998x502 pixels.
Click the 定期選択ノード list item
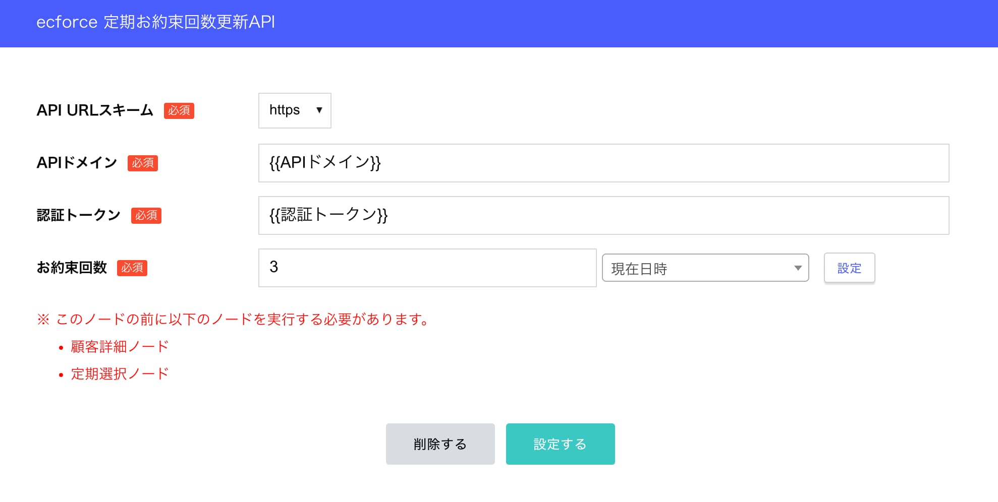pyautogui.click(x=120, y=374)
